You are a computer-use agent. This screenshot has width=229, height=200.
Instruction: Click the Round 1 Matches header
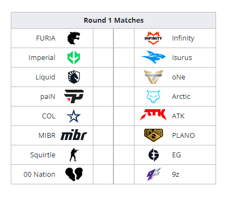point(113,20)
